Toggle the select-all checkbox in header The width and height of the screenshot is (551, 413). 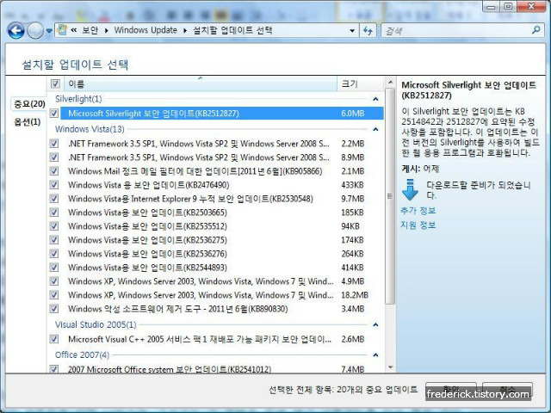click(x=55, y=83)
